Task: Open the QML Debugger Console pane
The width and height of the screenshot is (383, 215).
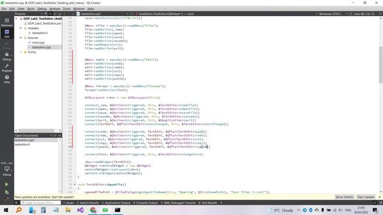Action: click(178, 202)
